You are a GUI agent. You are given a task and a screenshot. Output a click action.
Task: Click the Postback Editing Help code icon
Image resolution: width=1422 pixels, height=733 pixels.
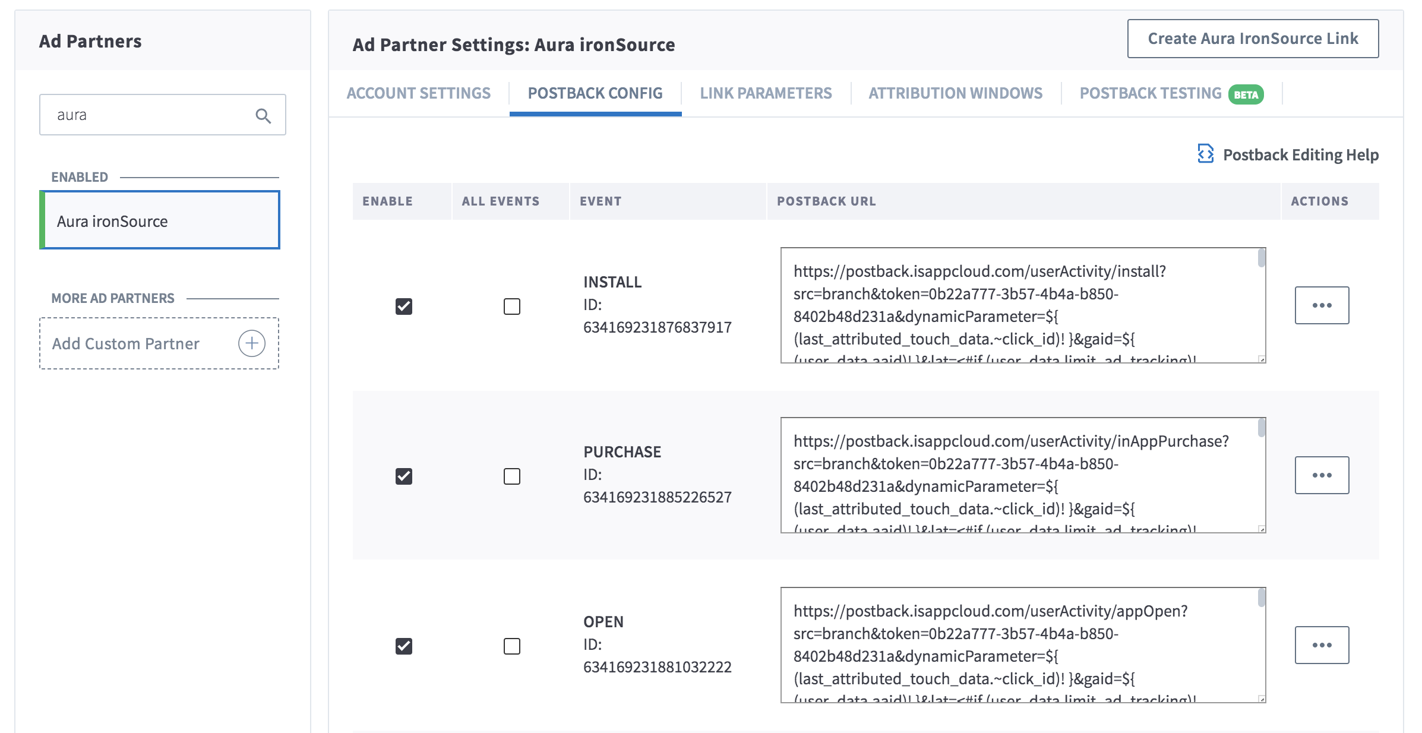(1205, 154)
